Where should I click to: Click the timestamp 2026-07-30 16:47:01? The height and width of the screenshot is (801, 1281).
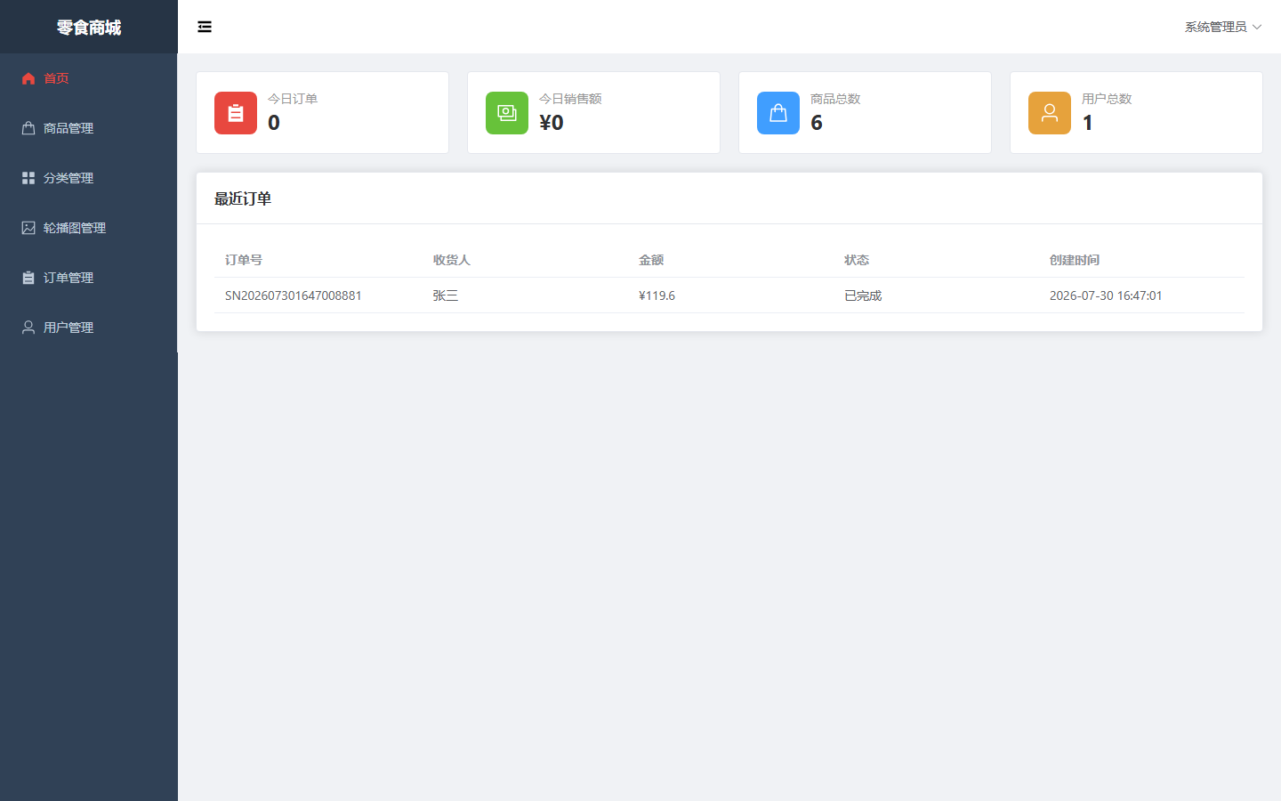tap(1106, 295)
